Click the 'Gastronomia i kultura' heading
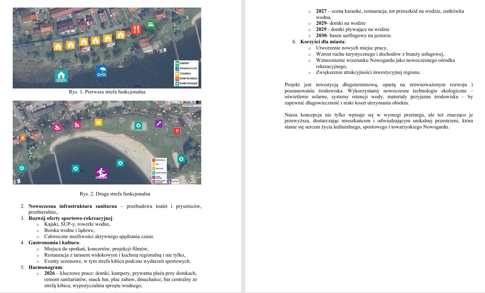Viewport: 485px width, 293px height. coord(54,243)
